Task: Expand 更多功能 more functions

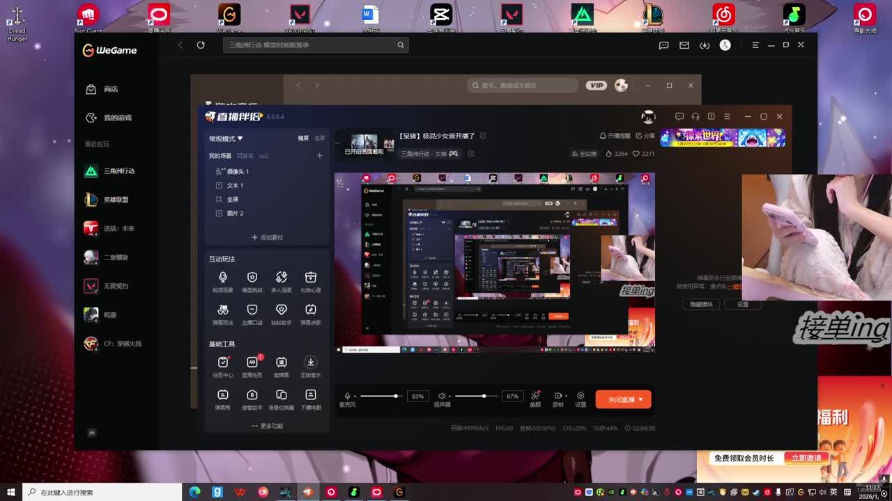Action: tap(267, 426)
